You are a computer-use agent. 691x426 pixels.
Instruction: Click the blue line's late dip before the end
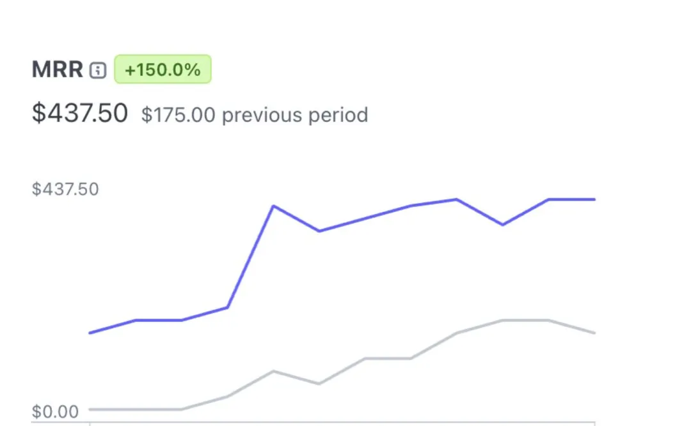coord(503,224)
